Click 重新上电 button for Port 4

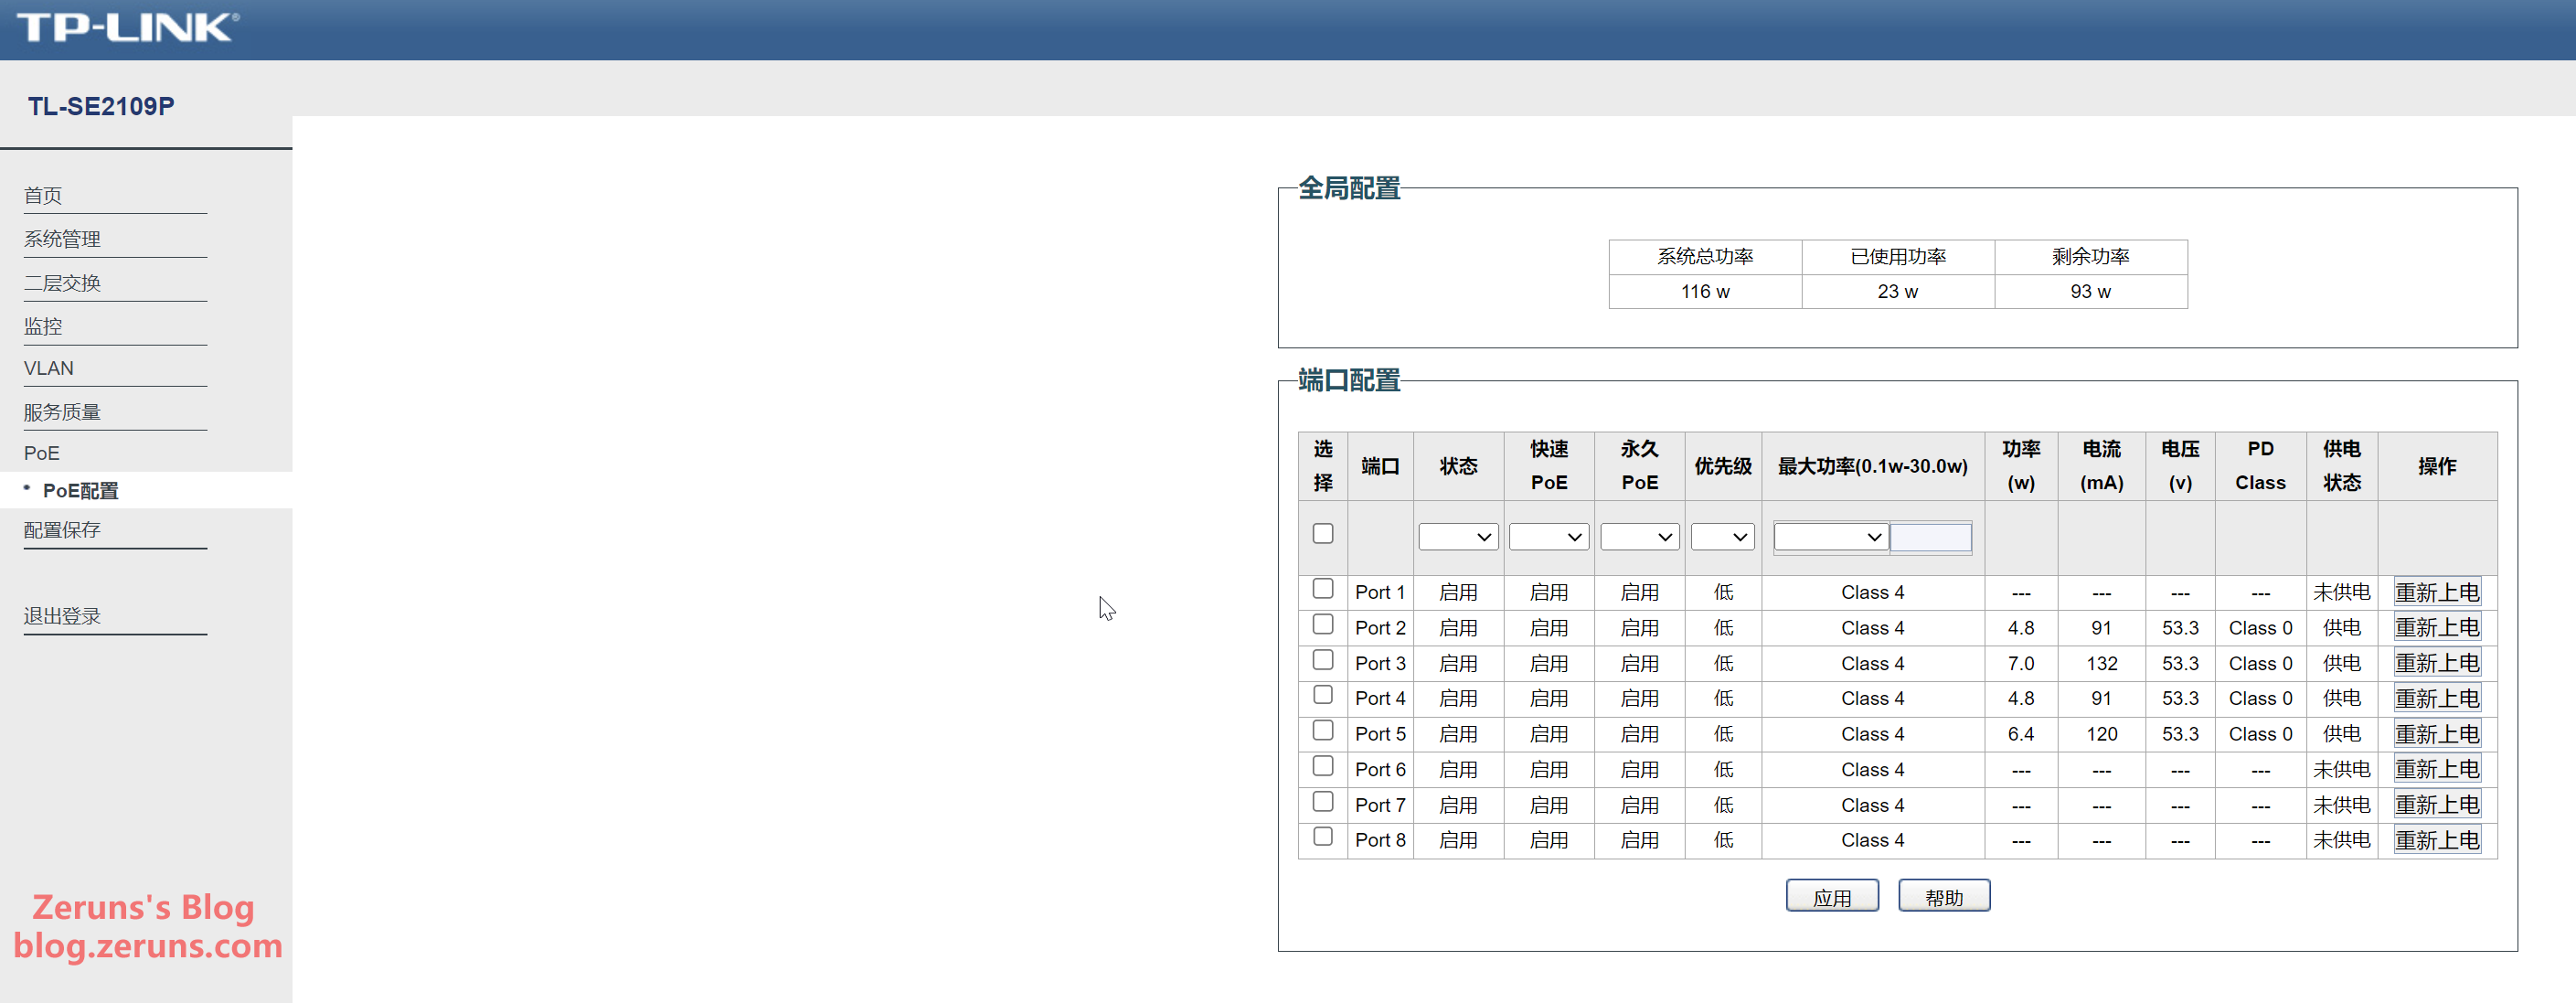[2437, 699]
